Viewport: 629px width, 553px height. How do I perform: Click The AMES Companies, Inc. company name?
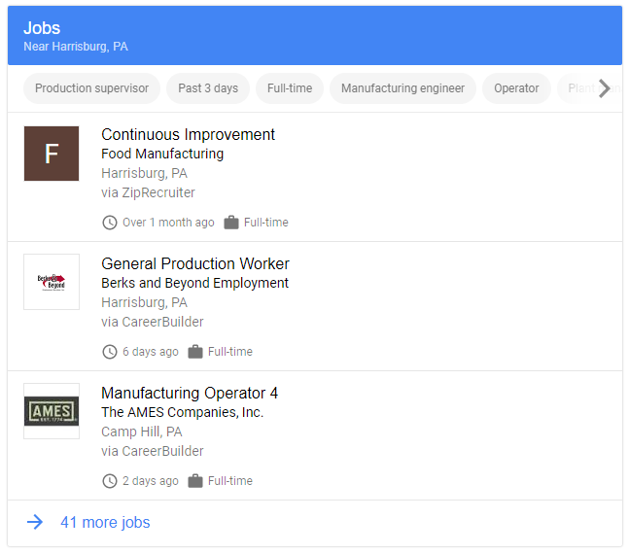(x=183, y=412)
